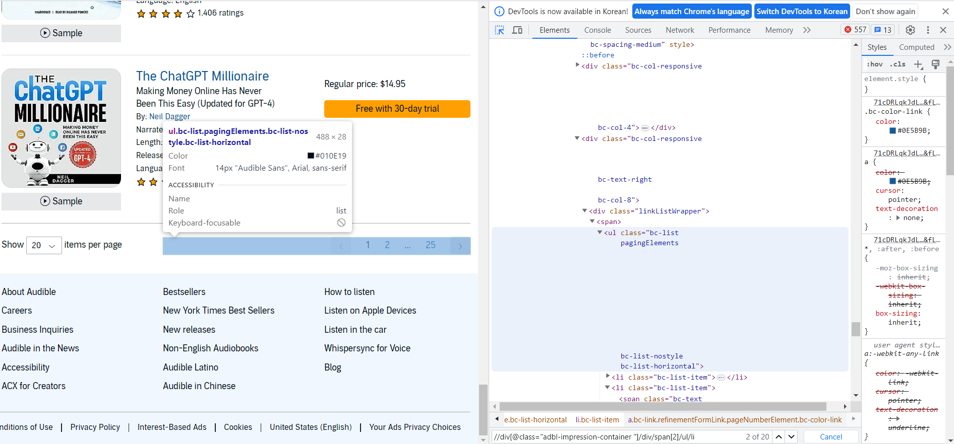This screenshot has height=444, width=954.
Task: Click Always match Chrome's language button
Action: [692, 12]
